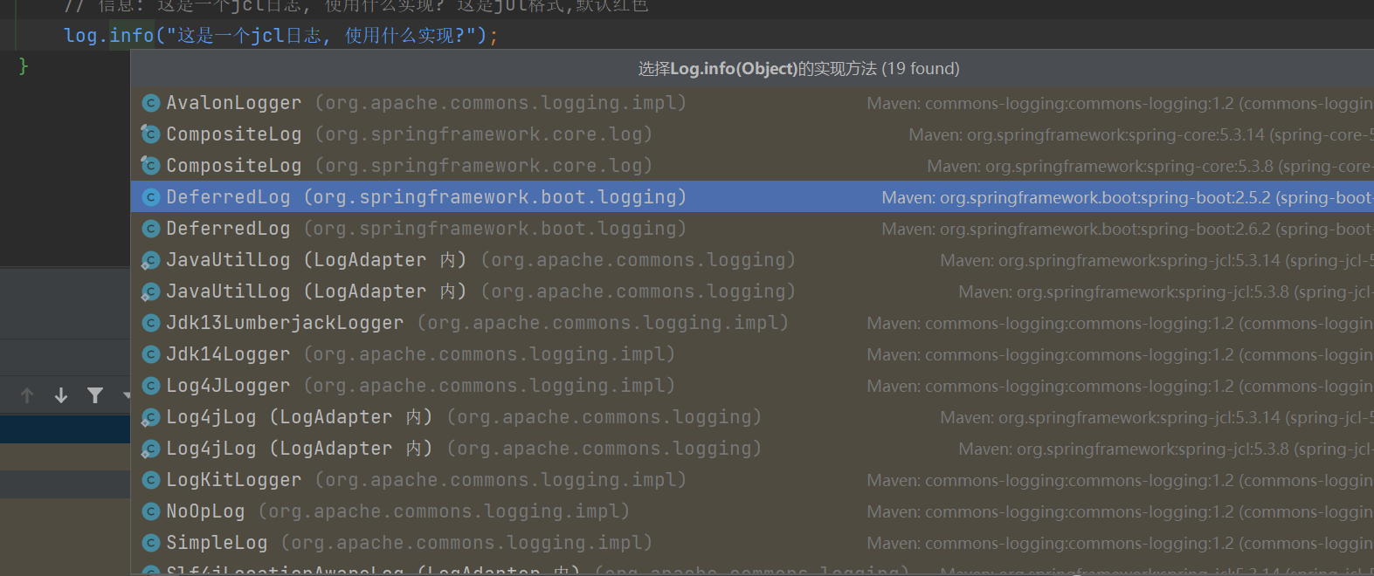Click the Jdk14Logger class icon
This screenshot has width=1374, height=576.
point(151,354)
